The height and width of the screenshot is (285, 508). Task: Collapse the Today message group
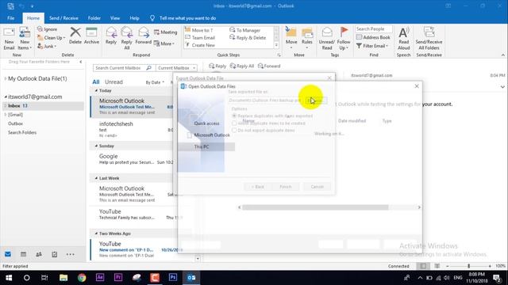click(96, 91)
